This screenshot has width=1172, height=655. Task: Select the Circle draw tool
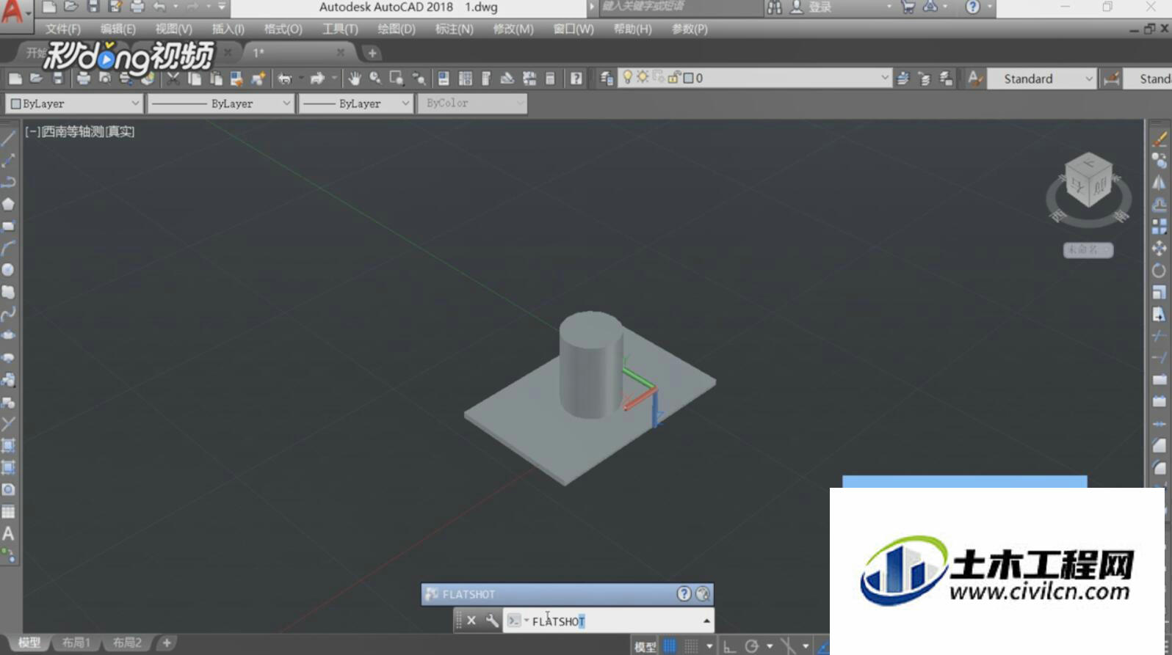coord(9,270)
